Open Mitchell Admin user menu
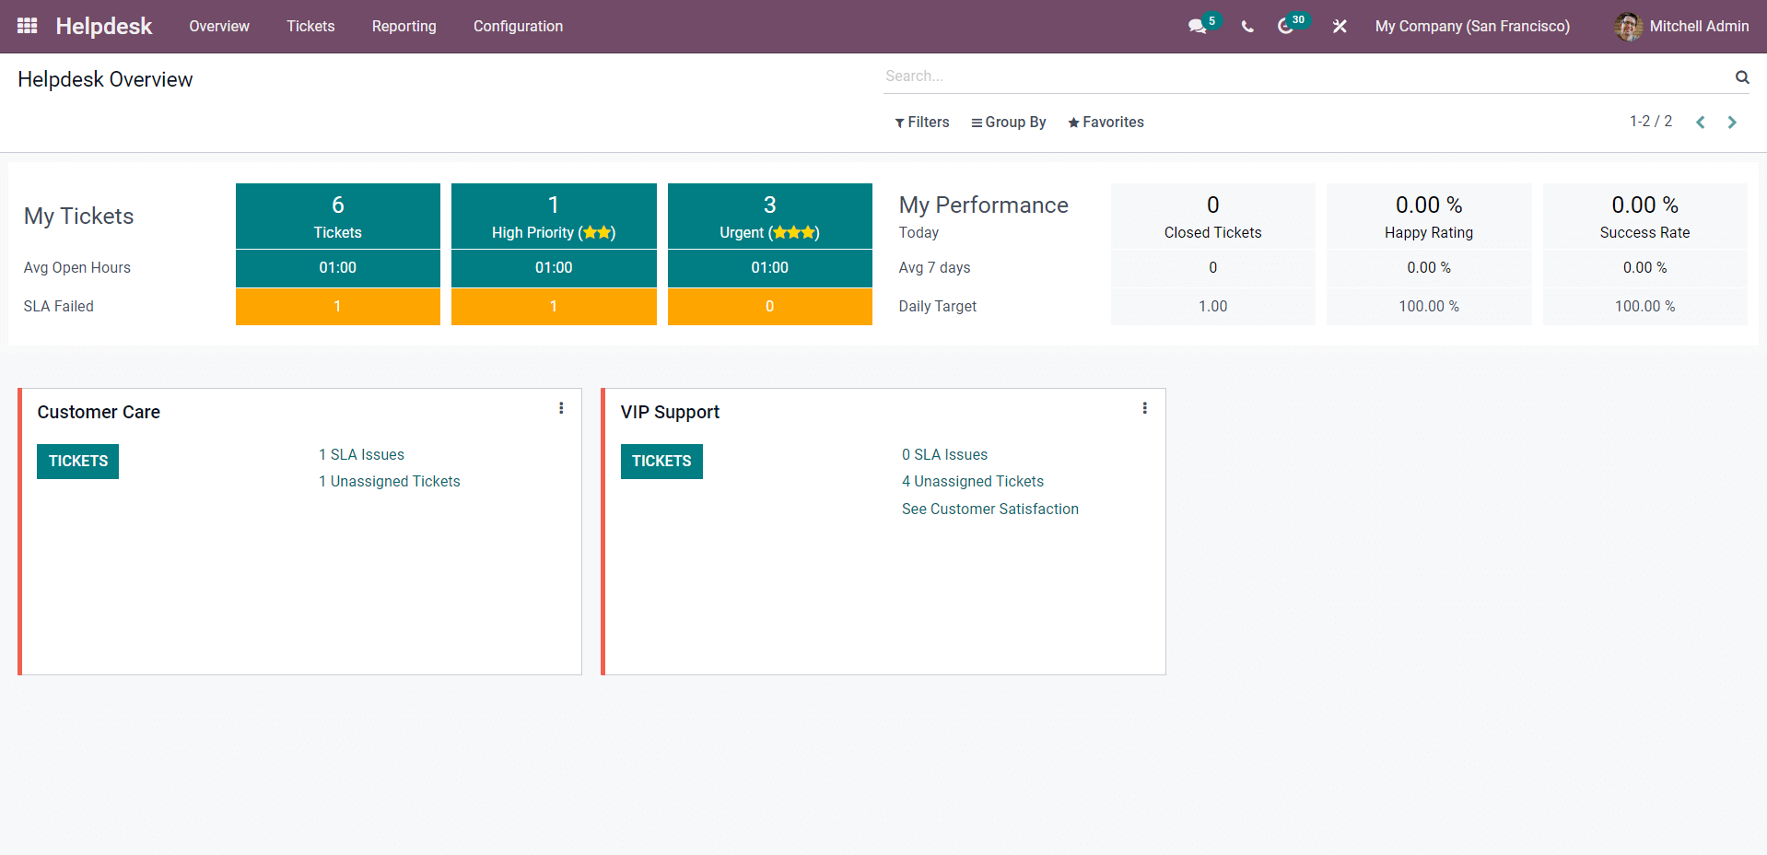 [x=1681, y=27]
